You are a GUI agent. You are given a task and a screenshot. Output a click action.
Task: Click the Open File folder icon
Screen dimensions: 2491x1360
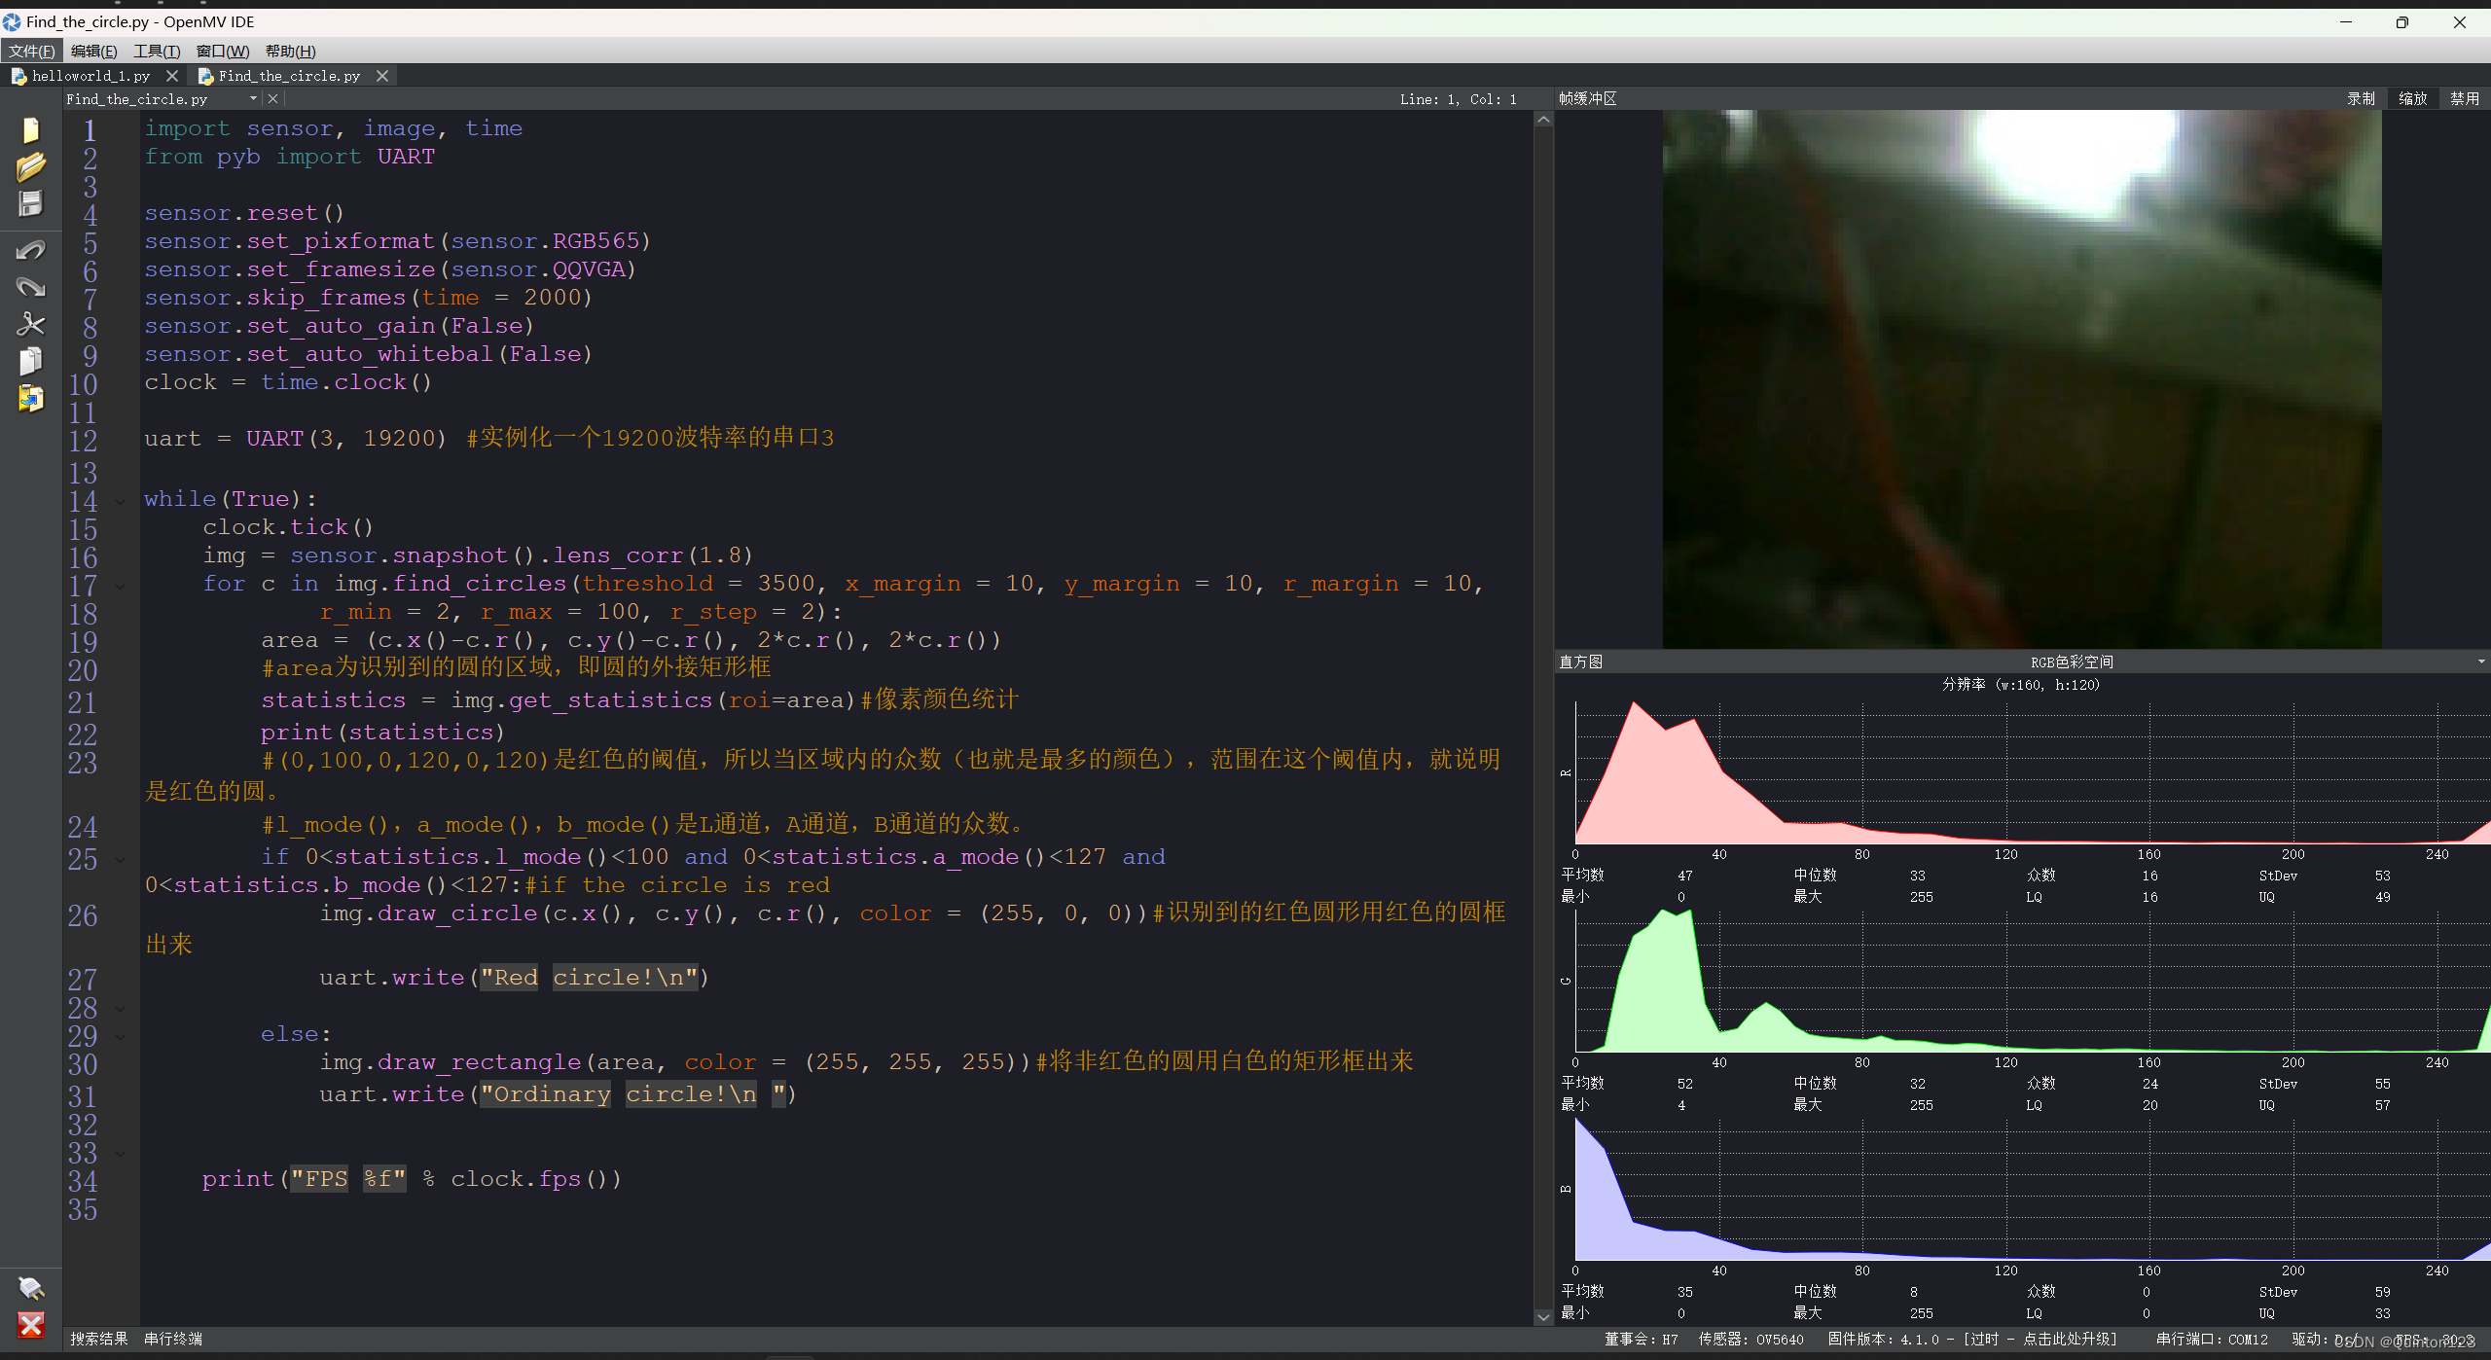click(x=30, y=166)
